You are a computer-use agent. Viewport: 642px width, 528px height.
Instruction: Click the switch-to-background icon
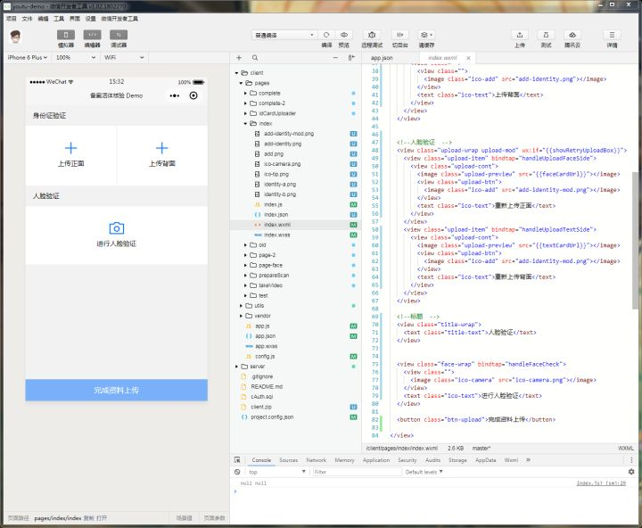coord(400,35)
